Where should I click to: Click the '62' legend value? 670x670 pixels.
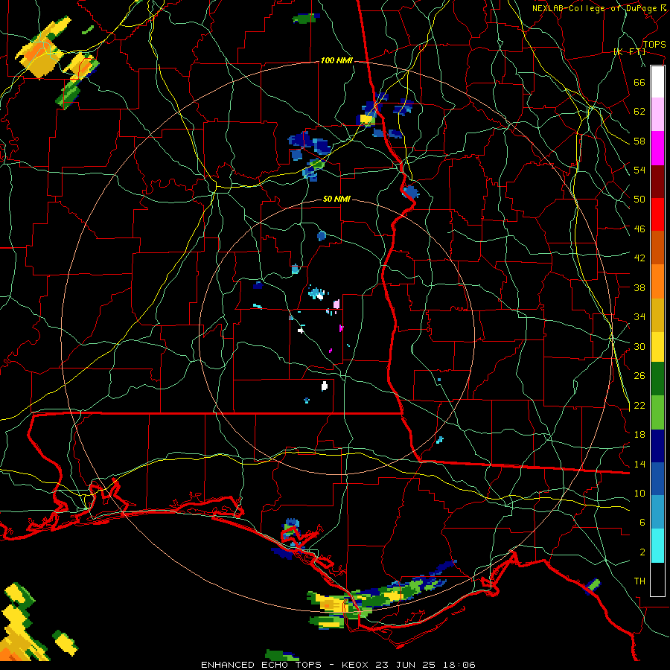(x=639, y=112)
